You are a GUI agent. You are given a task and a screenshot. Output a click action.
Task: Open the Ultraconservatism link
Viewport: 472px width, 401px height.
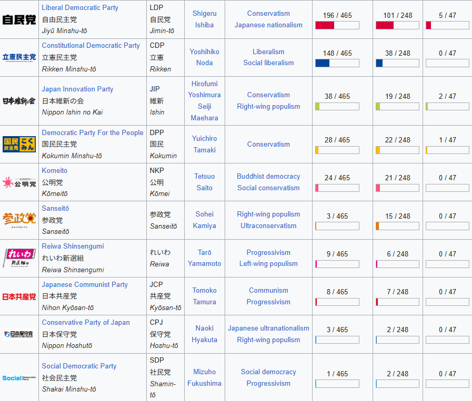point(268,226)
